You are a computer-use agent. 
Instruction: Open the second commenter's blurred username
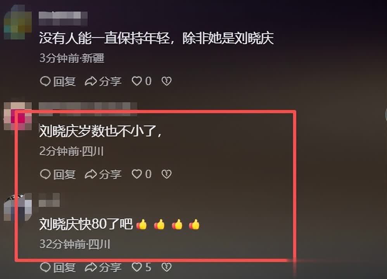click(88, 109)
